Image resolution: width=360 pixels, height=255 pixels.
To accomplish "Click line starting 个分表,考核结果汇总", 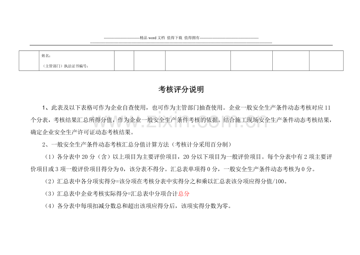I will (182, 120).
